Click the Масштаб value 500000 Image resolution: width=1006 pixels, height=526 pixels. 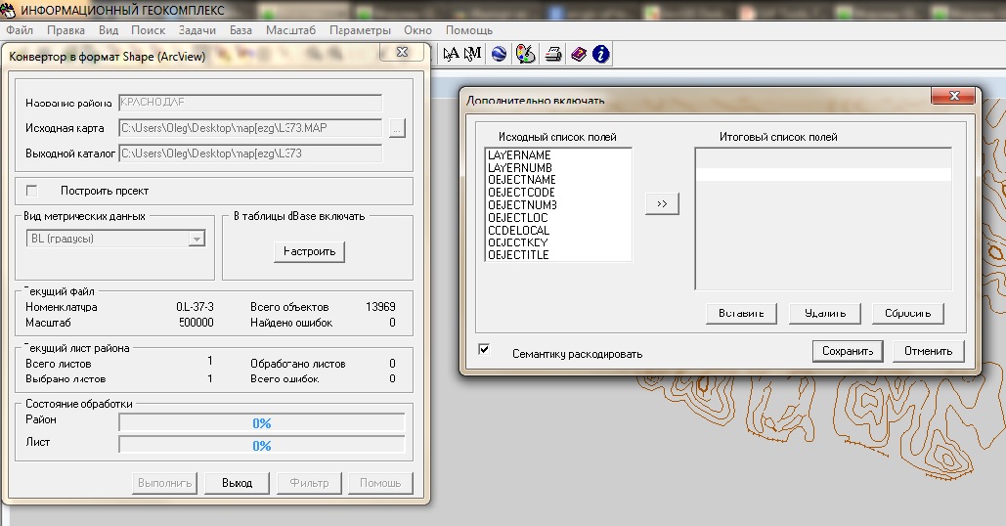pos(196,323)
